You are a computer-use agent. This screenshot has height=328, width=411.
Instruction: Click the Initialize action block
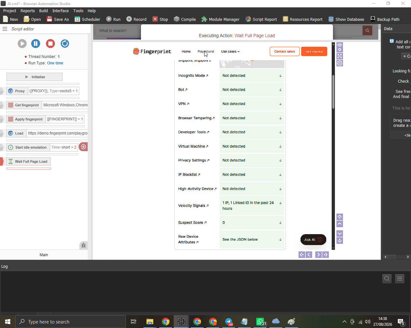click(x=34, y=77)
